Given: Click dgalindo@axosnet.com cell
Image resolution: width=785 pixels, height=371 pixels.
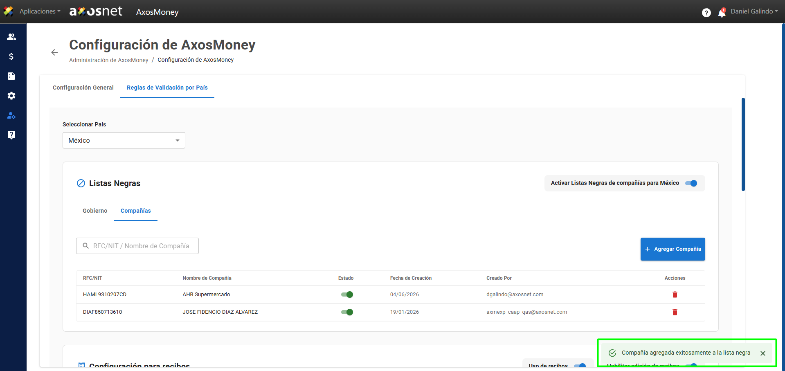Looking at the screenshot, I should tap(515, 295).
